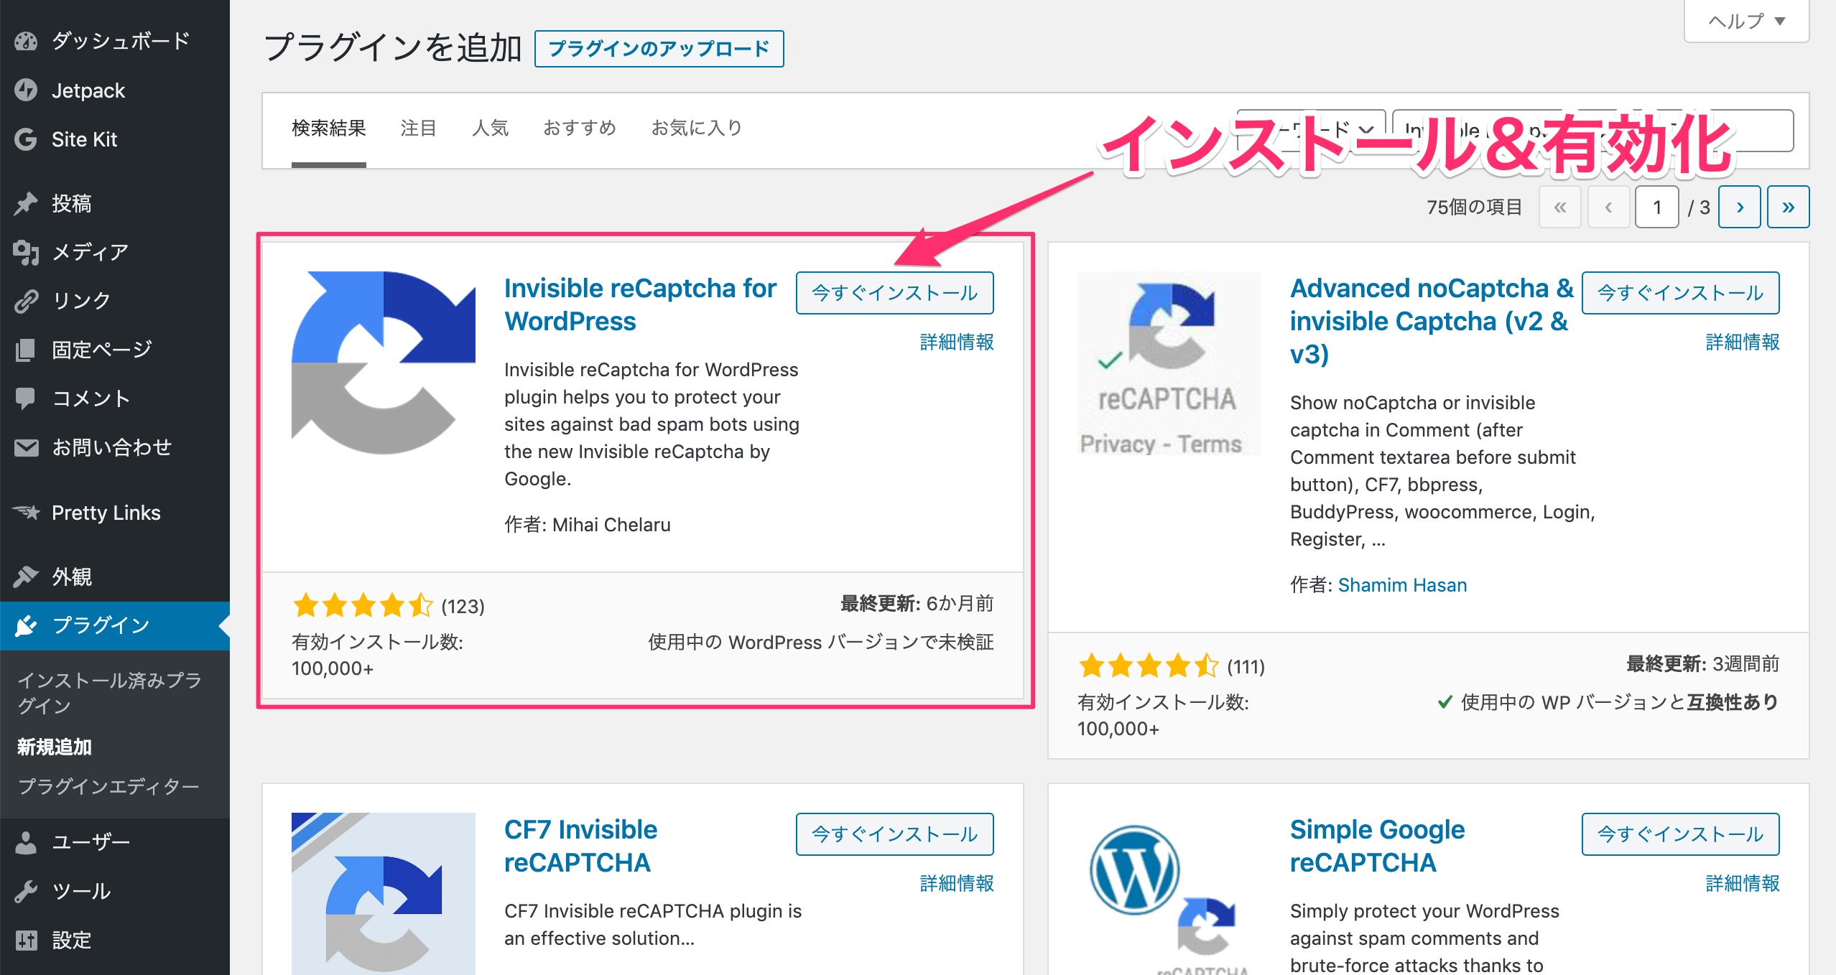Image resolution: width=1836 pixels, height=975 pixels.
Task: Open Simple Google reCAPTCHA title link
Action: [x=1377, y=846]
